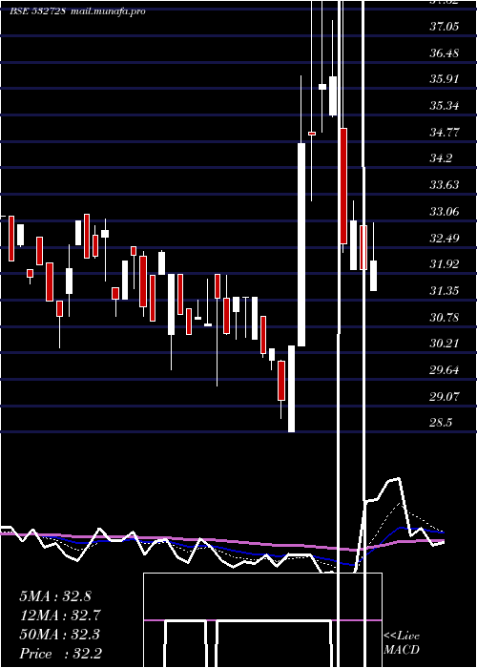Click the '5MA : 32.8' value

click(x=55, y=596)
